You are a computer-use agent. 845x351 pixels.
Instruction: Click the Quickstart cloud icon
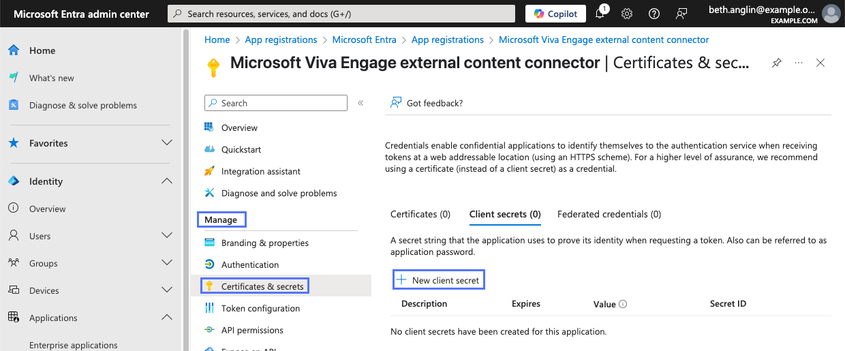pos(209,149)
